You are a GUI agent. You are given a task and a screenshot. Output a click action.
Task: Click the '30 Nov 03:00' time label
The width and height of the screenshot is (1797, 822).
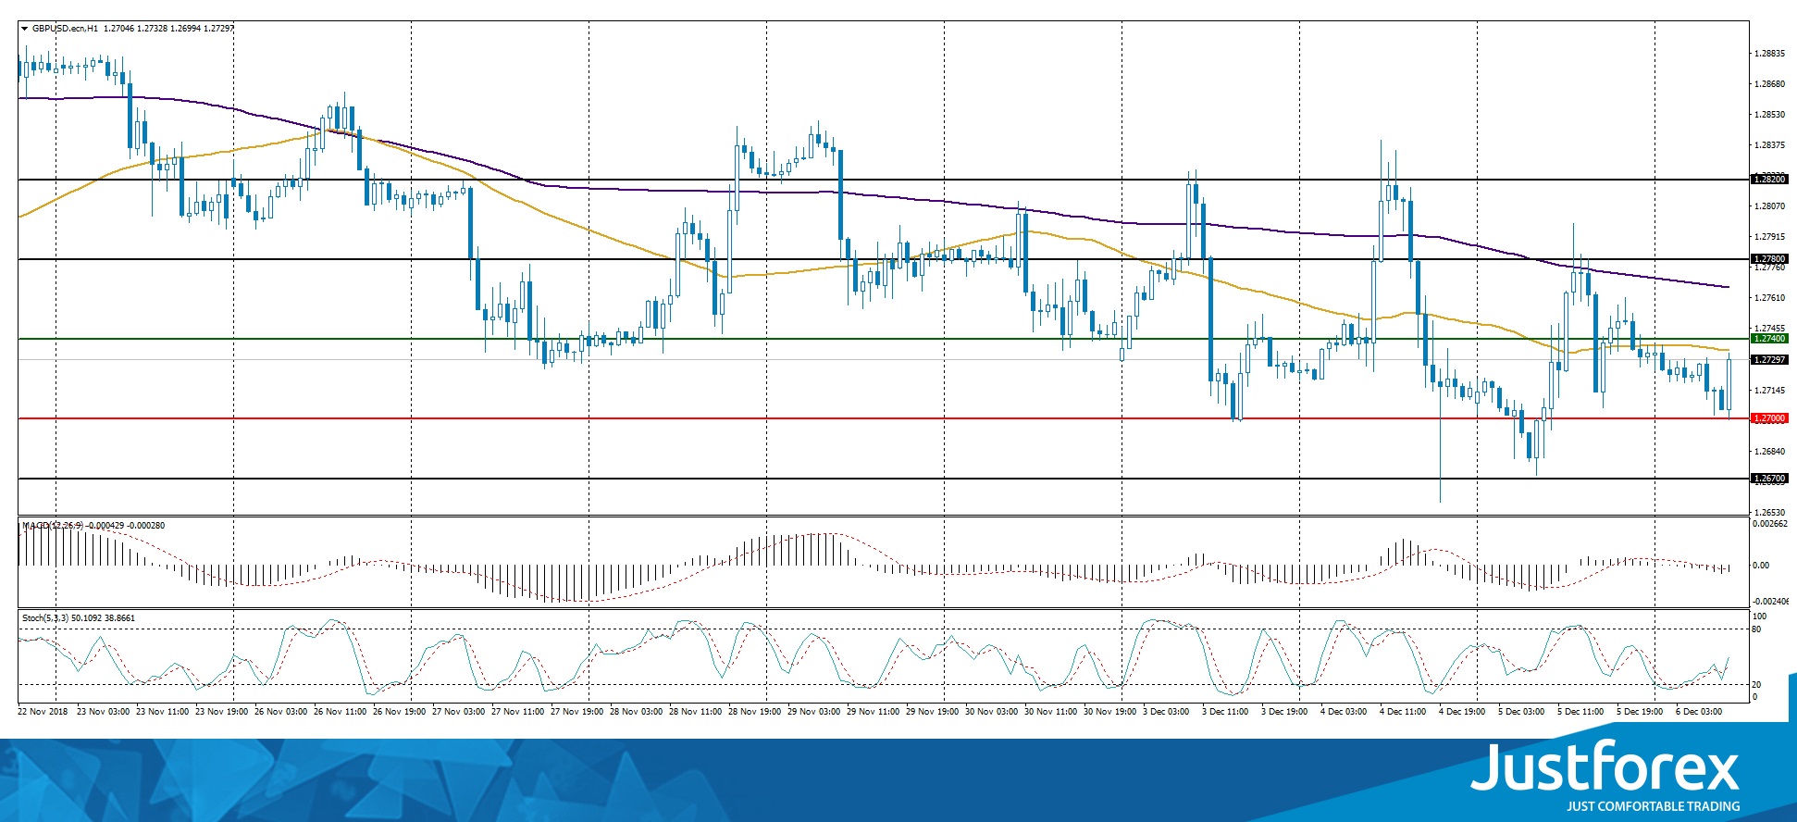click(992, 712)
